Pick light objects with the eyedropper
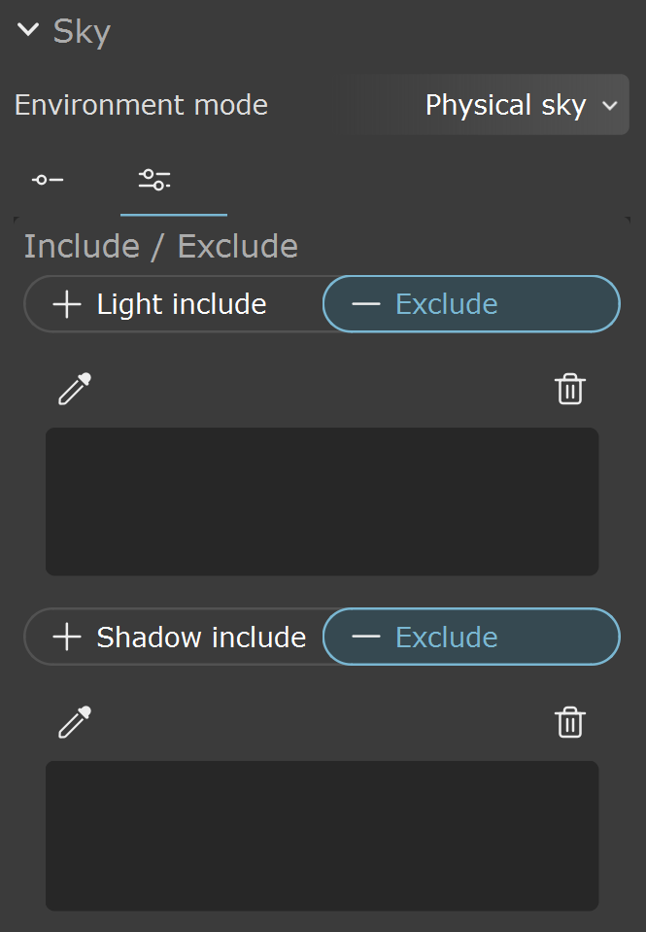Image resolution: width=646 pixels, height=932 pixels. point(75,389)
